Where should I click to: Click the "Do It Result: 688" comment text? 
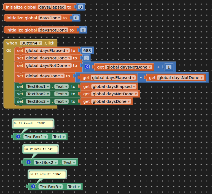click(x=29, y=123)
